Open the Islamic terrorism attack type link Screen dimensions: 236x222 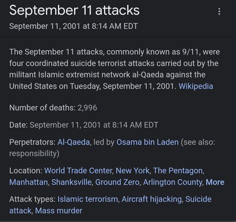pyautogui.click(x=88, y=199)
